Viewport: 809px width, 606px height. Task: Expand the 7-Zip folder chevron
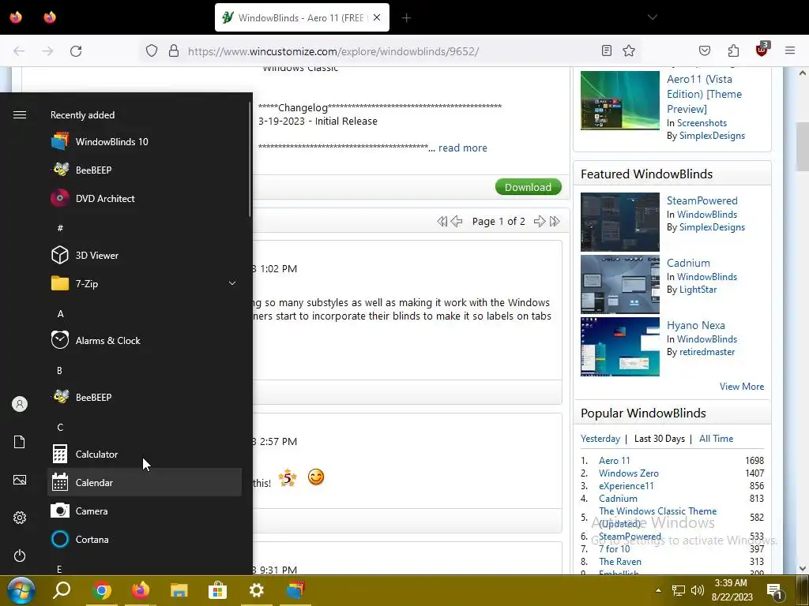232,283
